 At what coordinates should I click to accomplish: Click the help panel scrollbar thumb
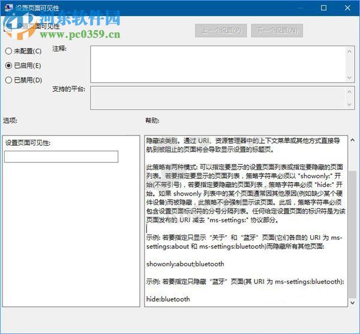[352, 234]
